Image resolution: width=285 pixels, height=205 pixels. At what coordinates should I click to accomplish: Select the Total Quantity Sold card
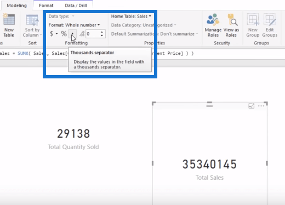[x=73, y=139]
